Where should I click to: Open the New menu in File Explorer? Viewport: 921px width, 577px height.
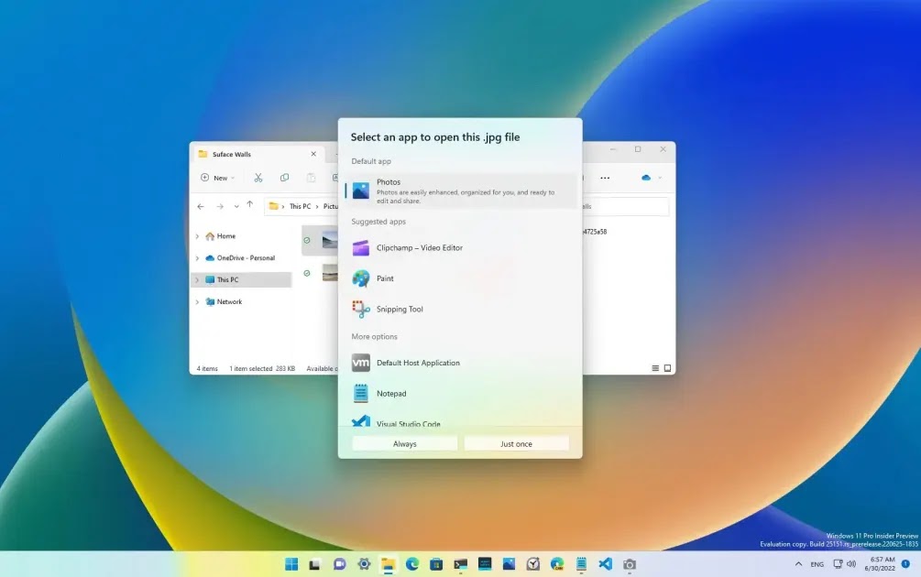pyautogui.click(x=217, y=178)
